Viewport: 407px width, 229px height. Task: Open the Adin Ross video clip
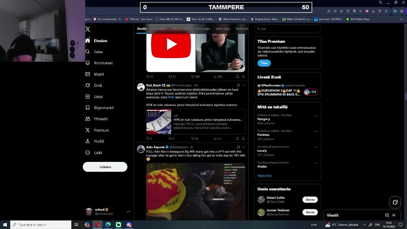[196, 192]
